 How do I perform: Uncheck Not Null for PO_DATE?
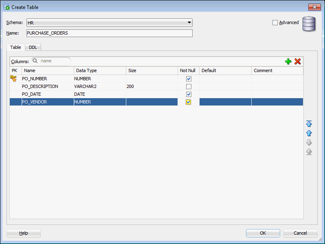point(189,94)
